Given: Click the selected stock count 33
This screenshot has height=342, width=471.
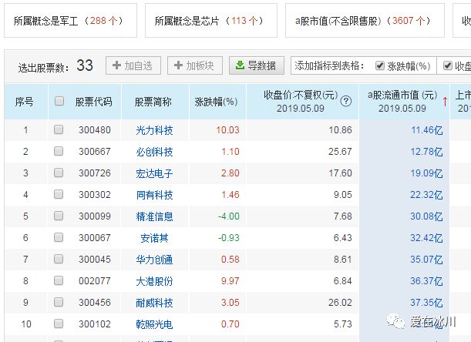Looking at the screenshot, I should point(84,65).
